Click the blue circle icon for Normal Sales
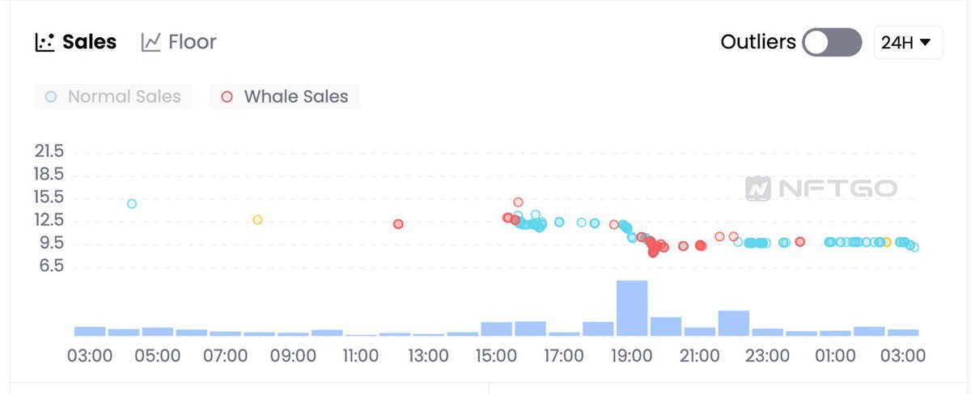Viewport: 971px width, 394px height. [51, 97]
